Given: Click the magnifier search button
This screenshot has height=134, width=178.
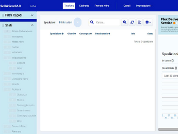Looking at the screenshot, I should click(x=125, y=22).
